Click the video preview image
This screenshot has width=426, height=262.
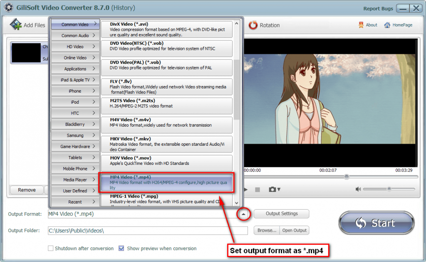click(x=329, y=99)
